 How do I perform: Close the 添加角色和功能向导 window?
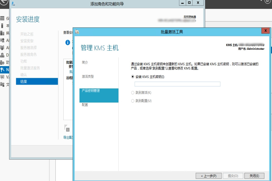[x=198, y=3]
